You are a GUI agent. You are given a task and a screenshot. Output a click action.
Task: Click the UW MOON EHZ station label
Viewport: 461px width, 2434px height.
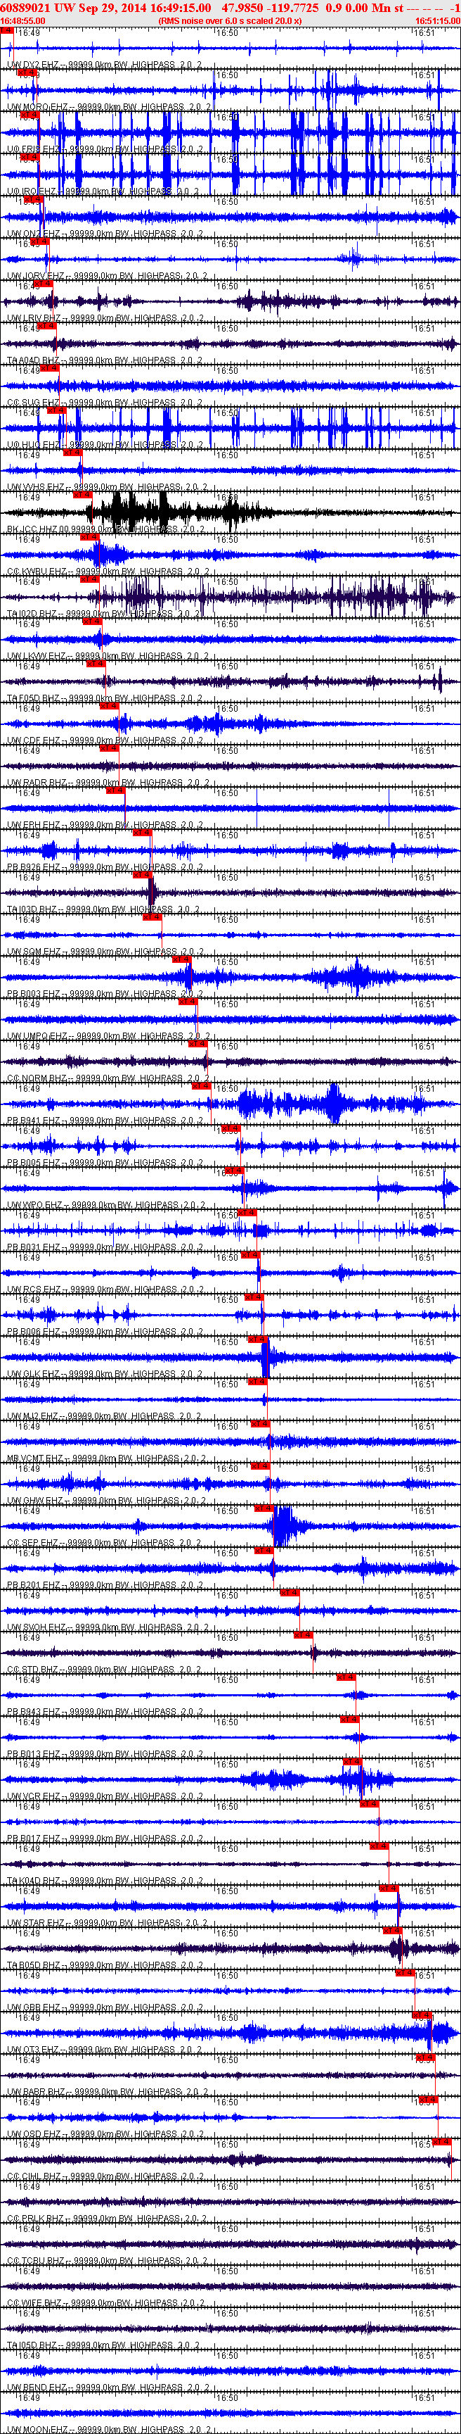point(108,2429)
